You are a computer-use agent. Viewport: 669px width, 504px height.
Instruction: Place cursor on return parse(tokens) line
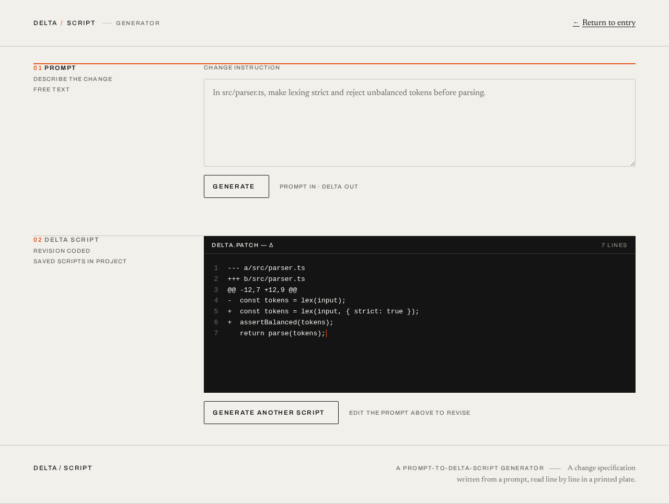283,333
